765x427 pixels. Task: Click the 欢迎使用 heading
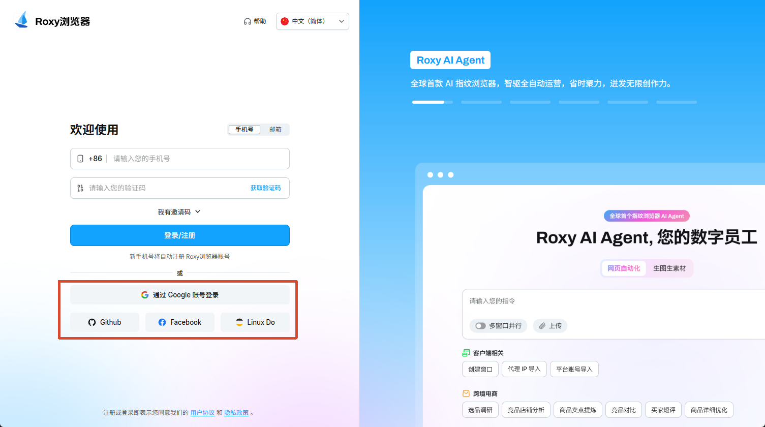(x=94, y=130)
